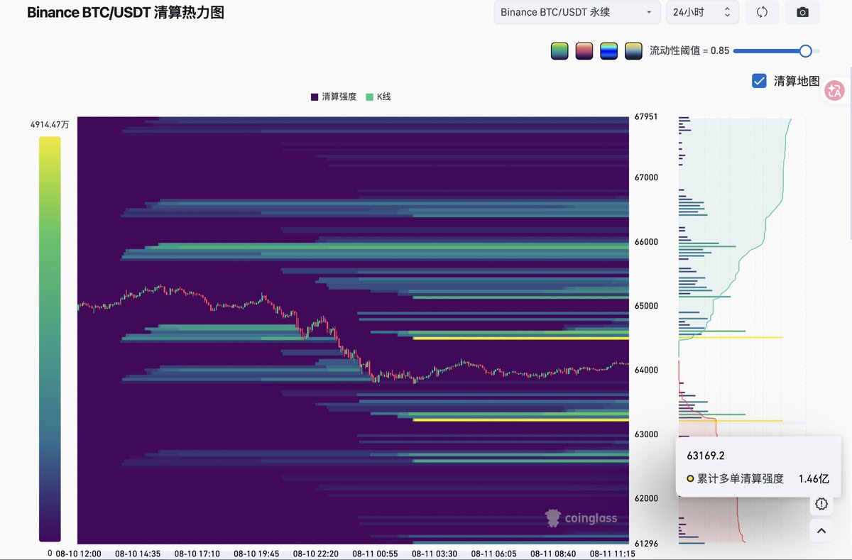Open the Binance BTC/USDT 永续 dropdown
The width and height of the screenshot is (852, 560).
tap(577, 12)
